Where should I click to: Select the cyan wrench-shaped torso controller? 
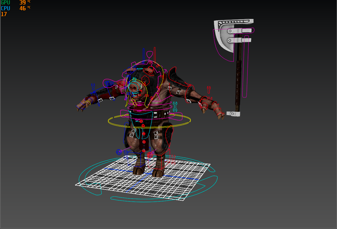[175, 107]
